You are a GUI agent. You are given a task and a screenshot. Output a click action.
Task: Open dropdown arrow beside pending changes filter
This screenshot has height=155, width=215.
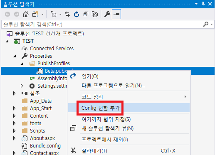[60, 14]
